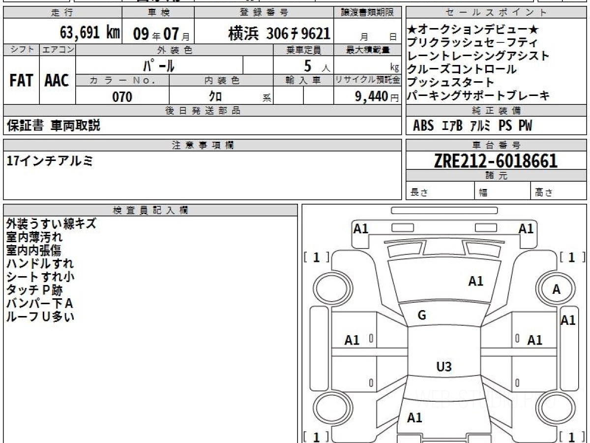The height and width of the screenshot is (443, 590).
Task: Select the equipment line ABS エアB アルミ PS PW
Action: 472,126
